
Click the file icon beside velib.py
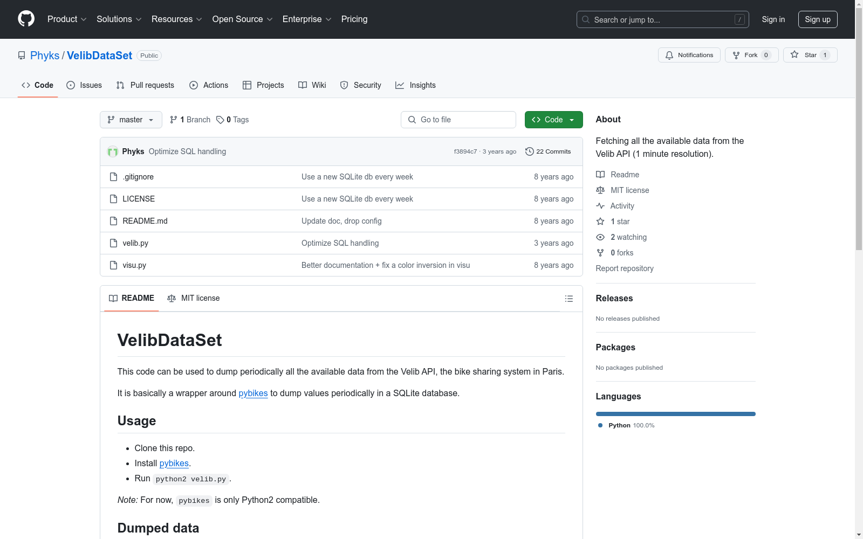click(113, 243)
